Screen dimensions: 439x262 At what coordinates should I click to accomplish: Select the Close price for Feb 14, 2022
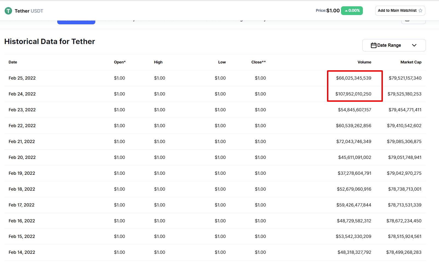click(260, 252)
